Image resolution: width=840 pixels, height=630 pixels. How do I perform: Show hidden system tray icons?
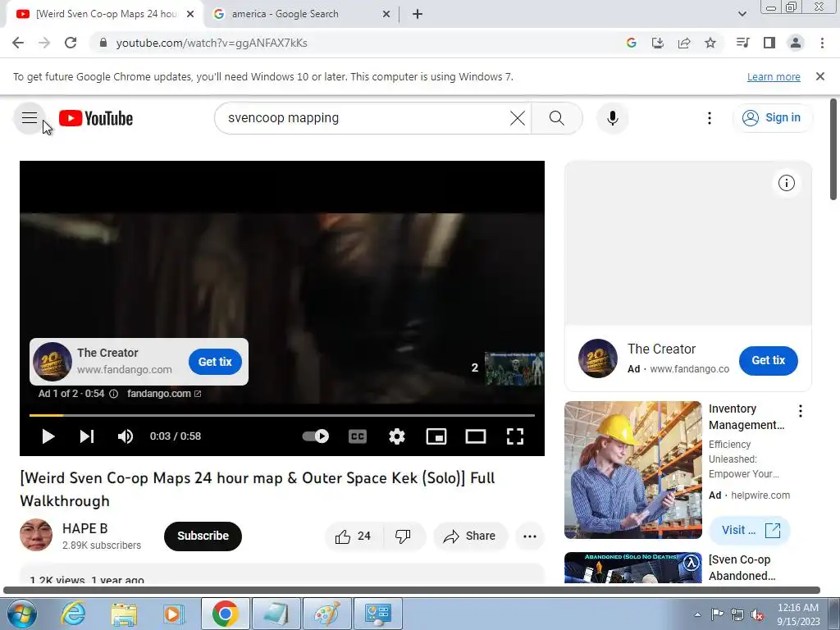click(x=697, y=614)
